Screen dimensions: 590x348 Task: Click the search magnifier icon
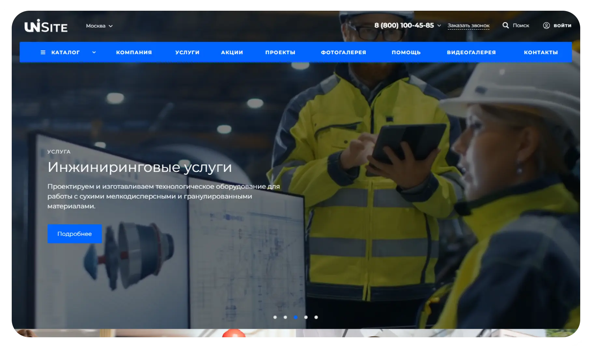(x=505, y=25)
